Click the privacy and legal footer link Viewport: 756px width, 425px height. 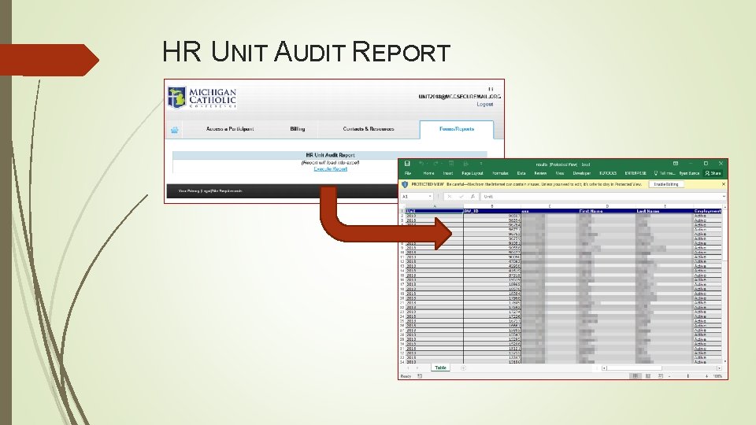[210, 191]
